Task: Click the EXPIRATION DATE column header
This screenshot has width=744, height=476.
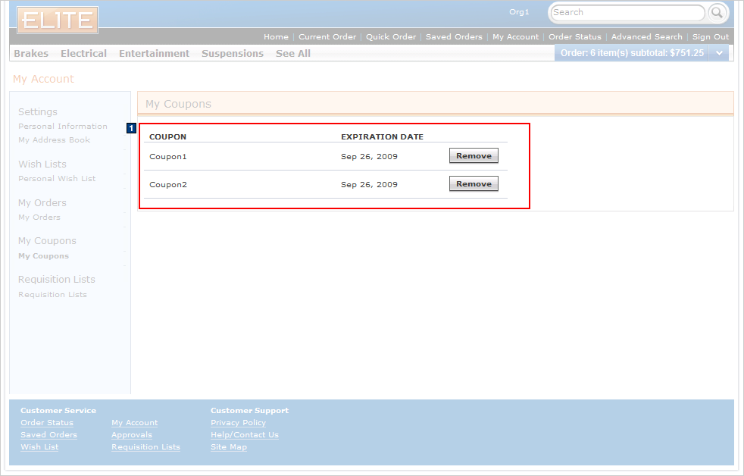Action: coord(382,136)
